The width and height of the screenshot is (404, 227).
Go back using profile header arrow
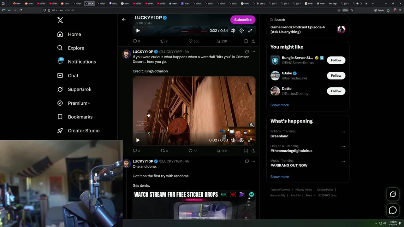[124, 20]
